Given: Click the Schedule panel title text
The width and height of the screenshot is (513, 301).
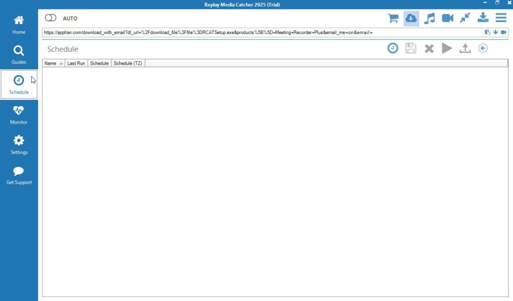Looking at the screenshot, I should (x=63, y=49).
